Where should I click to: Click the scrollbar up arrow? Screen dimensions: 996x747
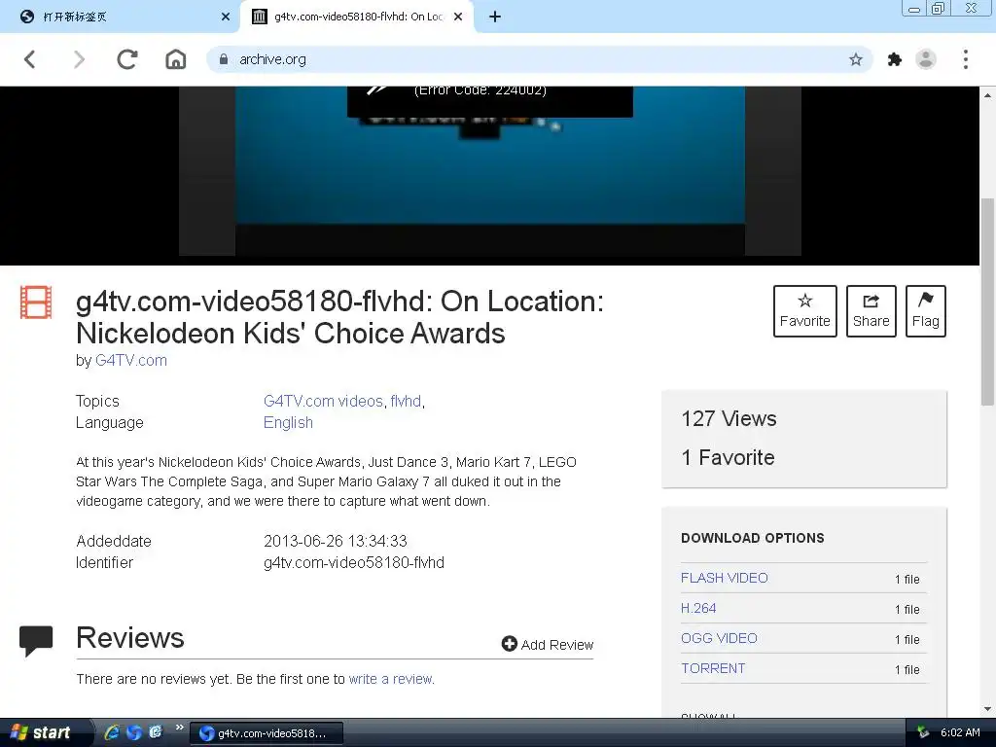coord(987,95)
